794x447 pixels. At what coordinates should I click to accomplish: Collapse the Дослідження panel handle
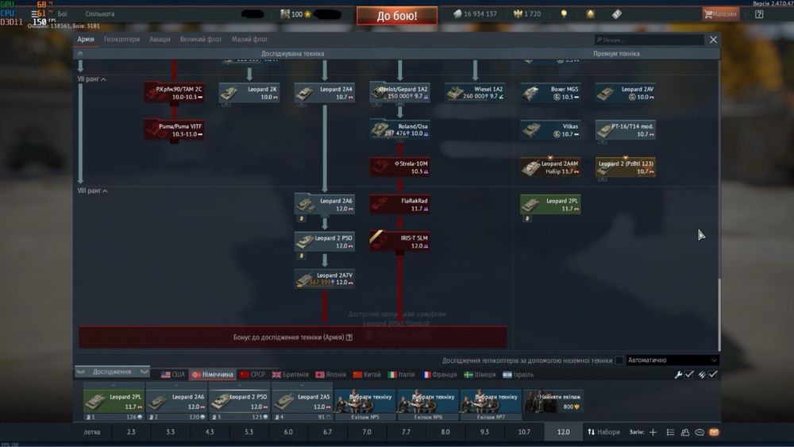click(x=113, y=372)
